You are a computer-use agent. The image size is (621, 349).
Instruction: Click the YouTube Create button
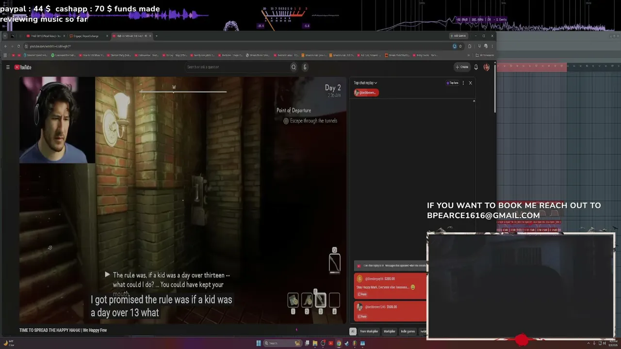[x=462, y=67]
